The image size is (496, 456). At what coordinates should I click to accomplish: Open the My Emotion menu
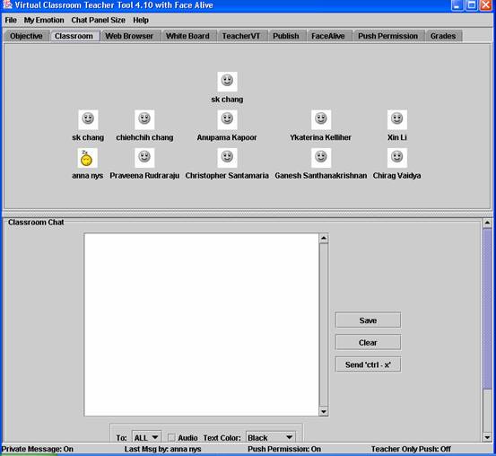[44, 21]
